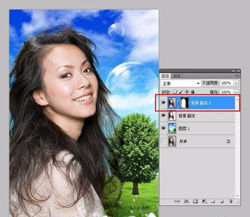
Task: Click the create new layer icon
Action: click(222, 202)
